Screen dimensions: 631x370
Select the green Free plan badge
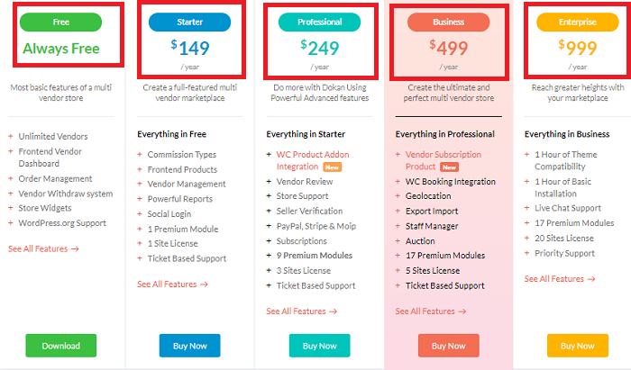point(60,23)
